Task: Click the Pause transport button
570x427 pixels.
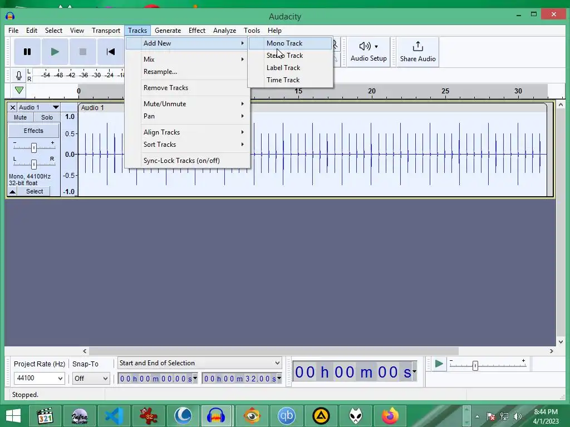Action: [27, 52]
